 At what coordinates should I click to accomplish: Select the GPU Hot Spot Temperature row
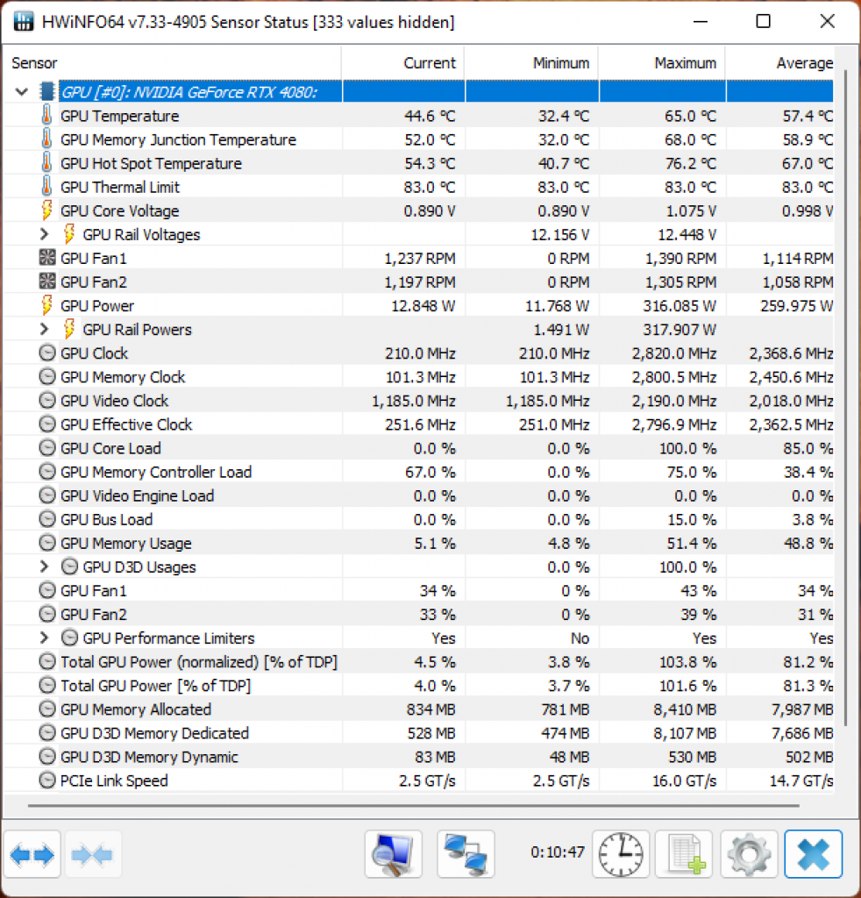(418, 163)
